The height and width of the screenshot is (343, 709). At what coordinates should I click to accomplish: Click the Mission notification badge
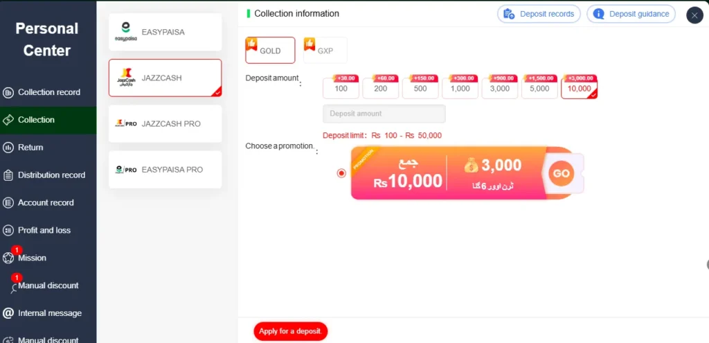click(x=17, y=249)
